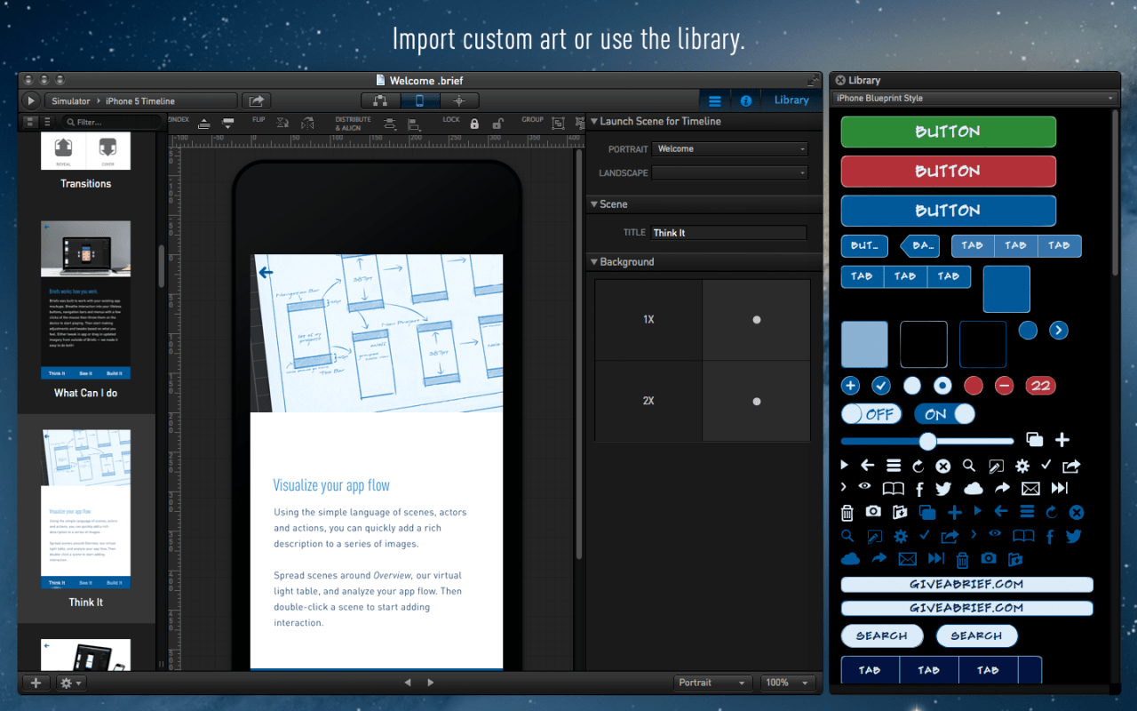Click the green BUTTON library element
Image resolution: width=1137 pixels, height=711 pixels.
pyautogui.click(x=948, y=132)
